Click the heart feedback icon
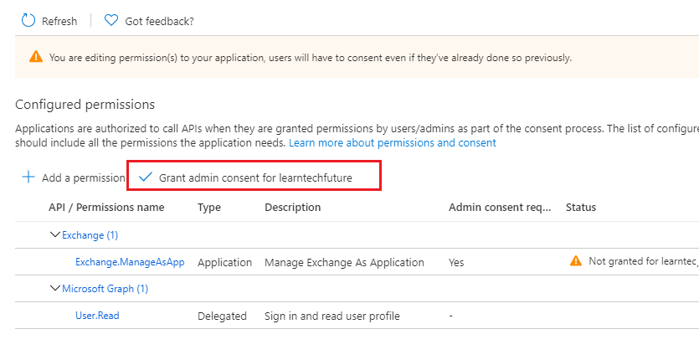This screenshot has width=699, height=360. [111, 20]
